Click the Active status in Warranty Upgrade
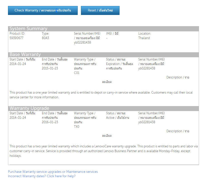 click(x=118, y=118)
